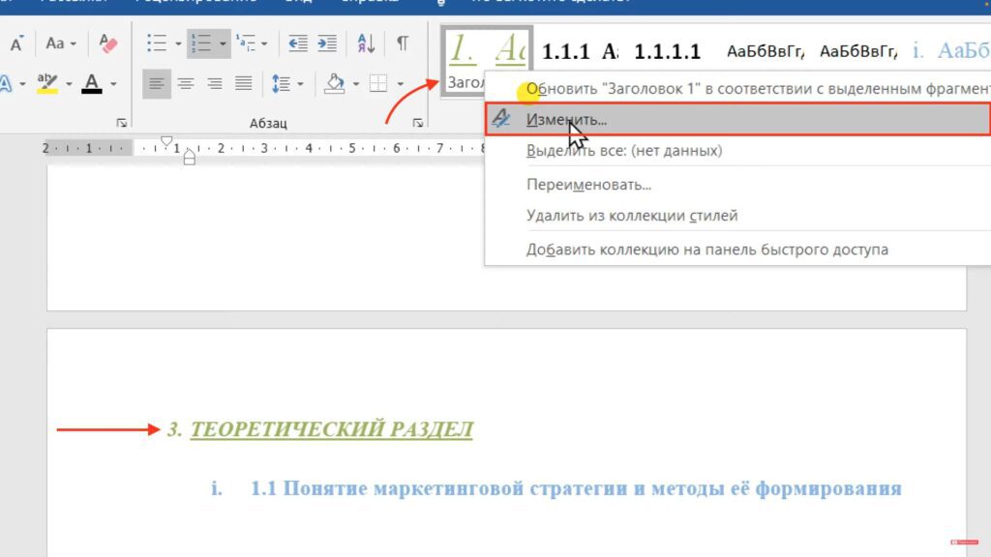
Task: Apply paragraph shading with the paint bucket
Action: pos(334,84)
